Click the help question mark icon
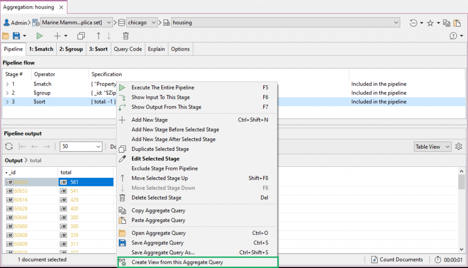This screenshot has width=468, height=268. (453, 36)
